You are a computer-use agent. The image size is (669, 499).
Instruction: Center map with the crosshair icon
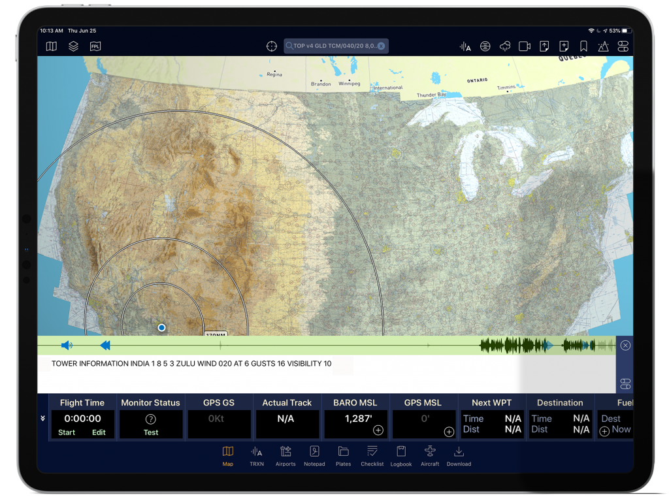click(x=272, y=46)
